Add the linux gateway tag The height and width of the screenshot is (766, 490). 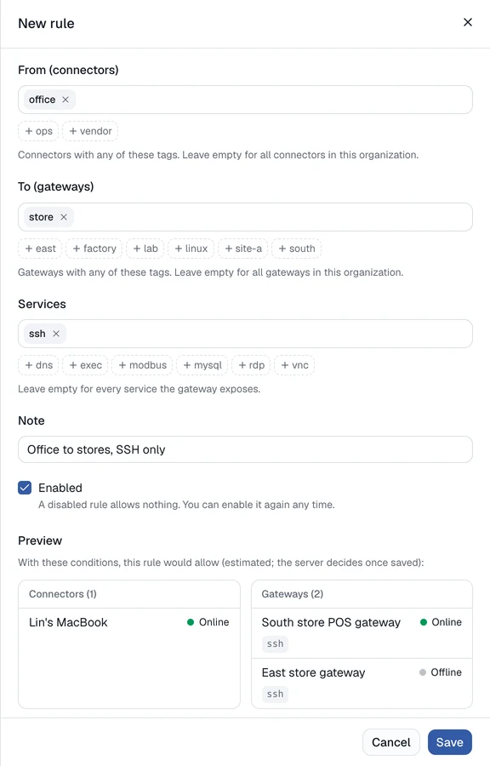click(191, 249)
